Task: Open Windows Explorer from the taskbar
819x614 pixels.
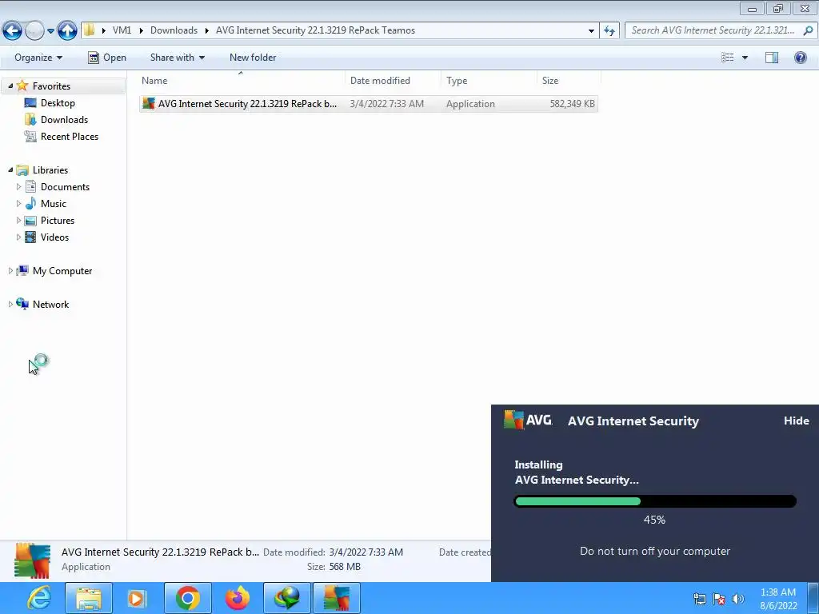Action: 89,598
